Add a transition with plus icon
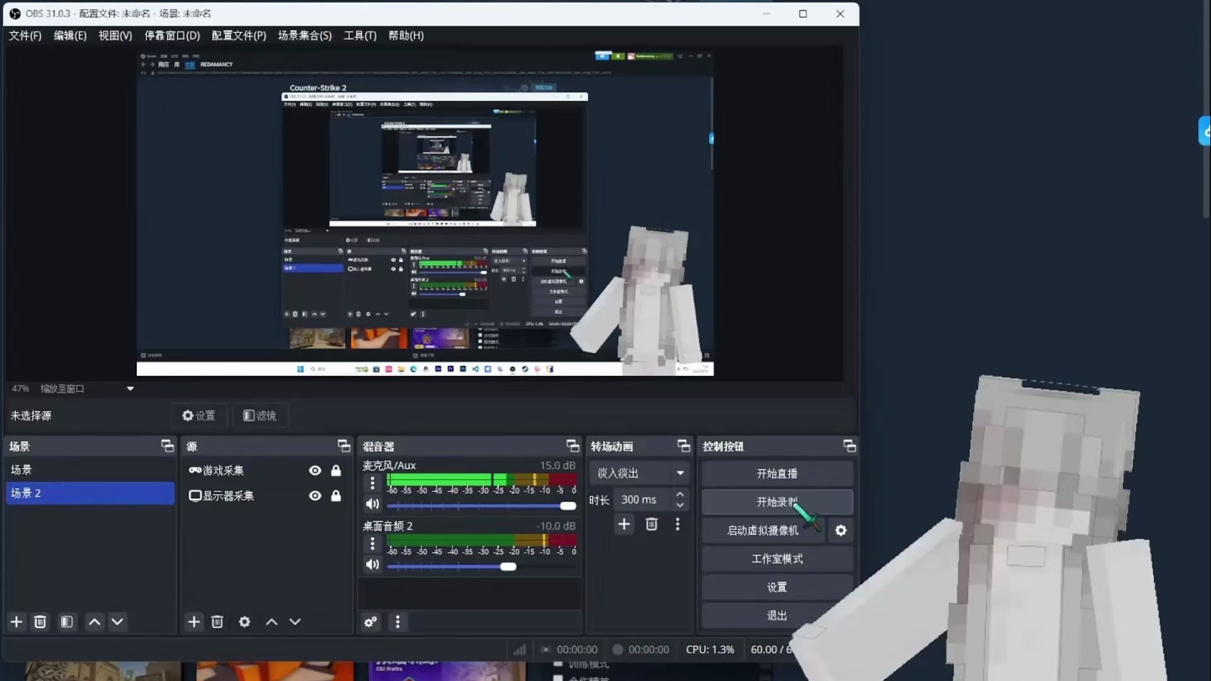 pyautogui.click(x=624, y=524)
